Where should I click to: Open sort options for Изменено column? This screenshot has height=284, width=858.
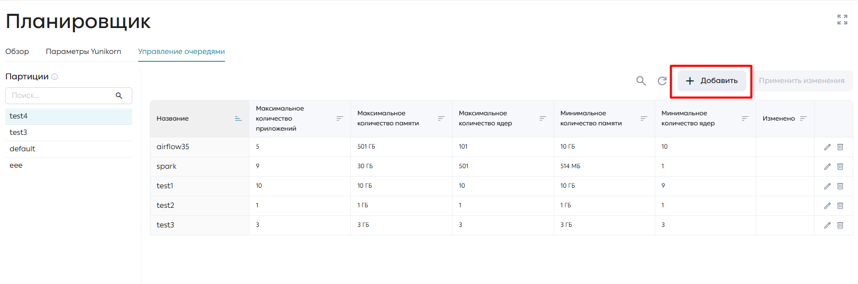[x=803, y=118]
